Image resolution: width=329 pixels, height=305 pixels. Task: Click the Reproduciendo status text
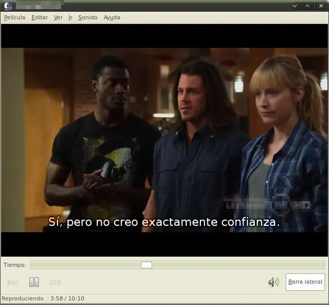point(23,298)
